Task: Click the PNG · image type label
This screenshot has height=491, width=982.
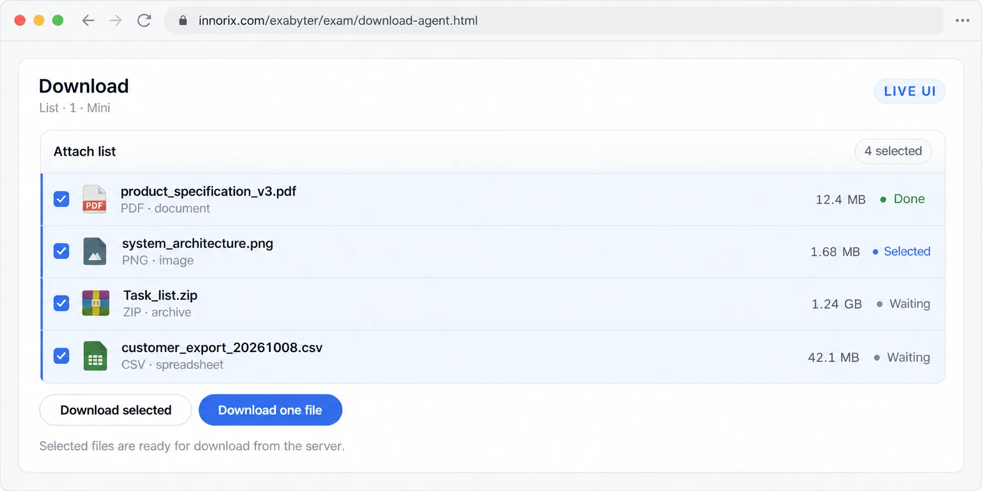Action: click(x=158, y=260)
